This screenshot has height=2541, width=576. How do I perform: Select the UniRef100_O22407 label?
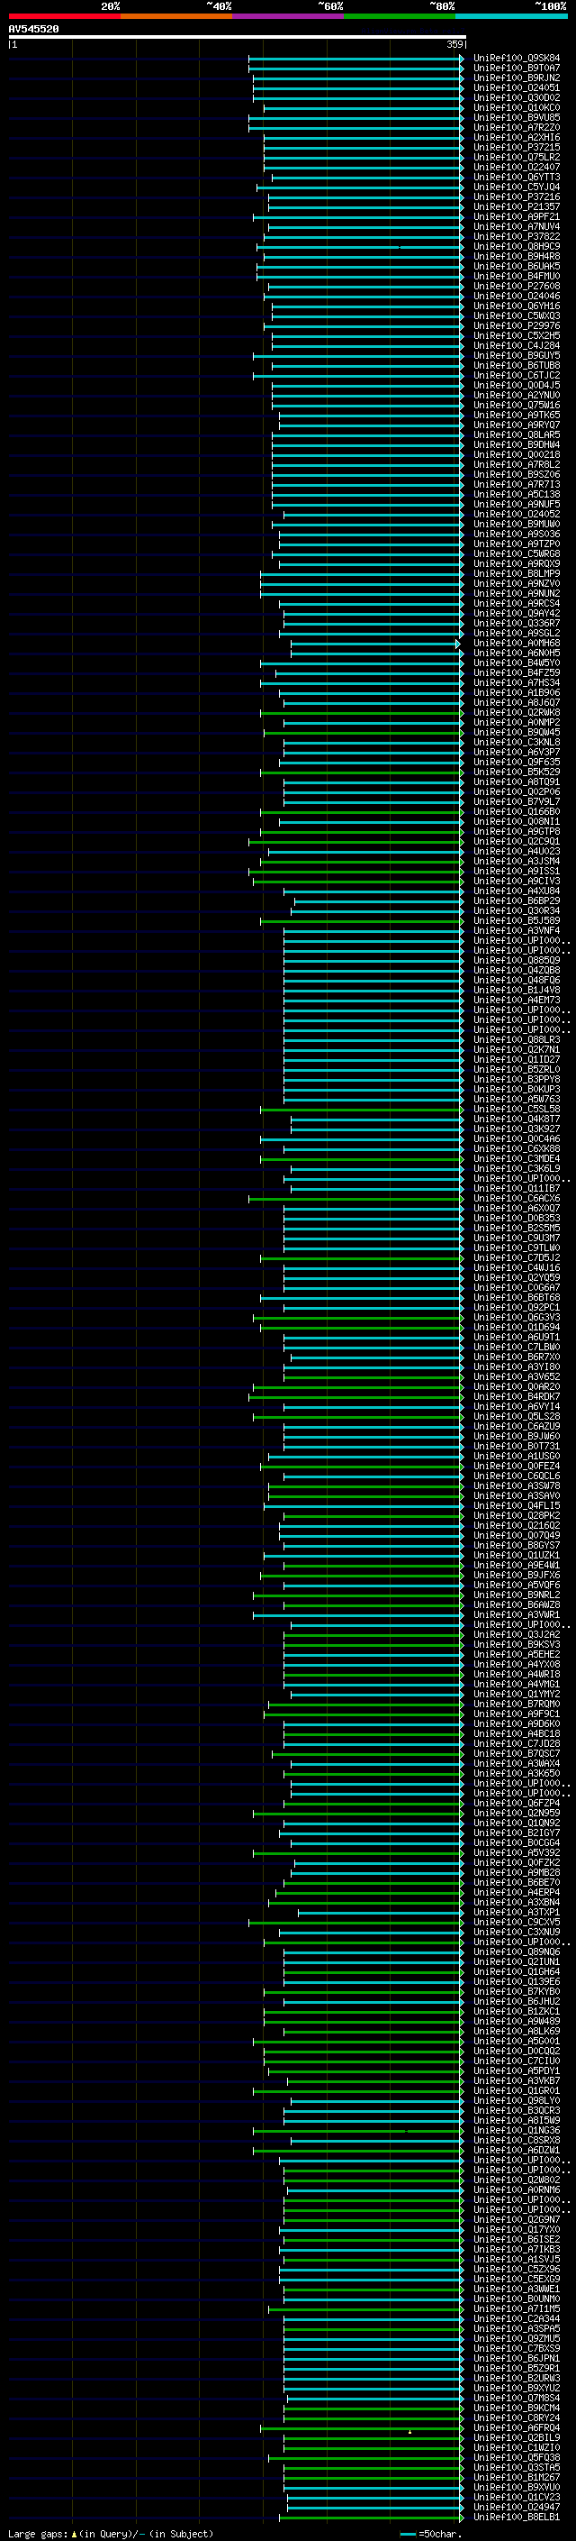[x=517, y=167]
